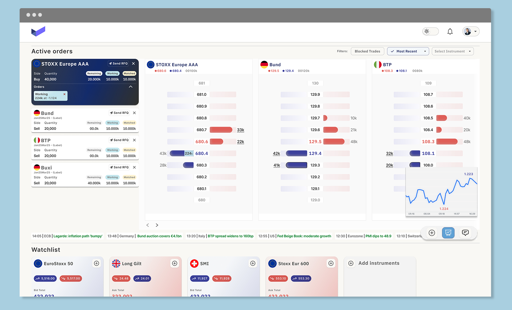Open the user profile menu
Image resolution: width=512 pixels, height=310 pixels.
click(471, 32)
